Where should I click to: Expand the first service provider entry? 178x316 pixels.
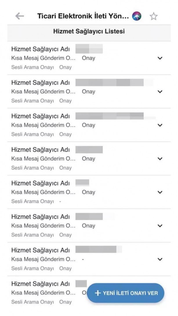point(160,58)
